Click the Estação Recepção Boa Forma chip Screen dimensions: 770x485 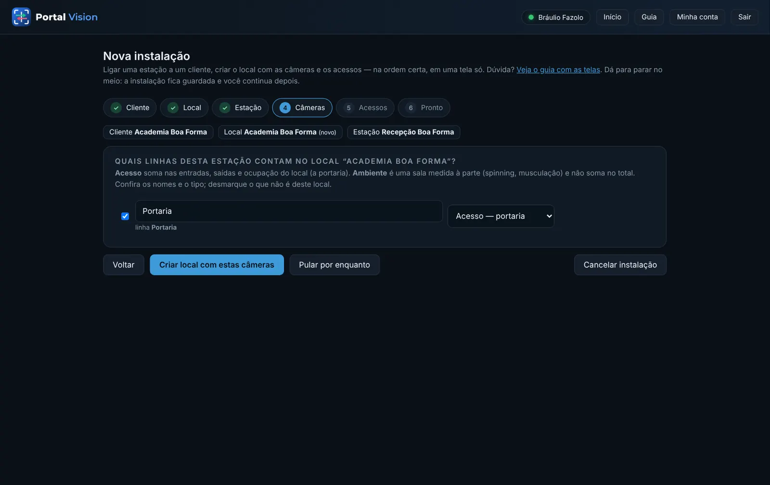click(403, 132)
